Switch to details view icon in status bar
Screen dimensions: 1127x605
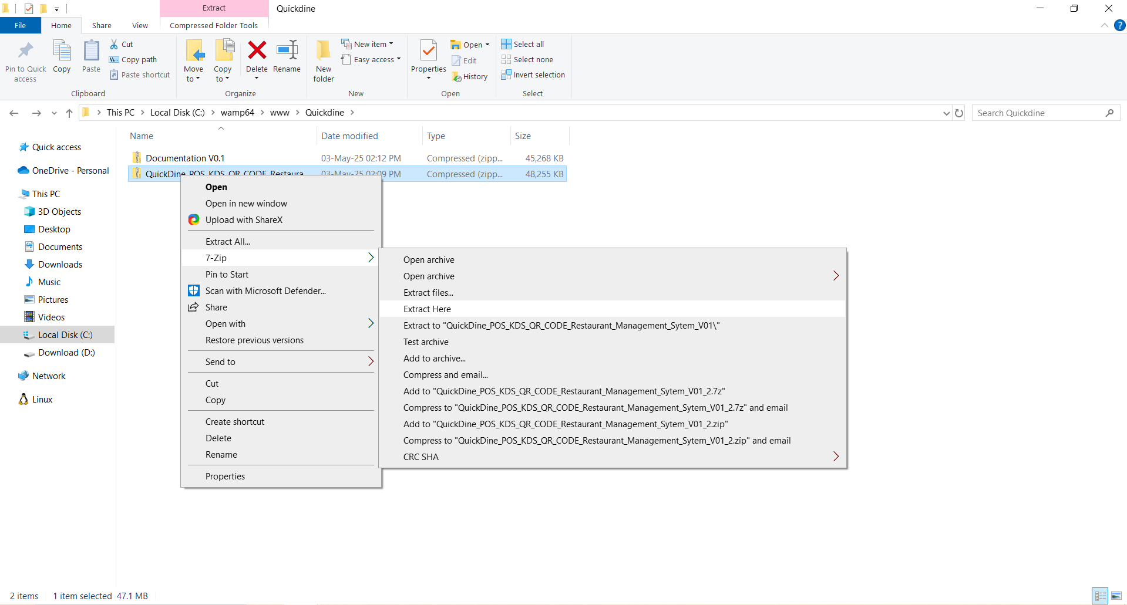[x=1100, y=596]
